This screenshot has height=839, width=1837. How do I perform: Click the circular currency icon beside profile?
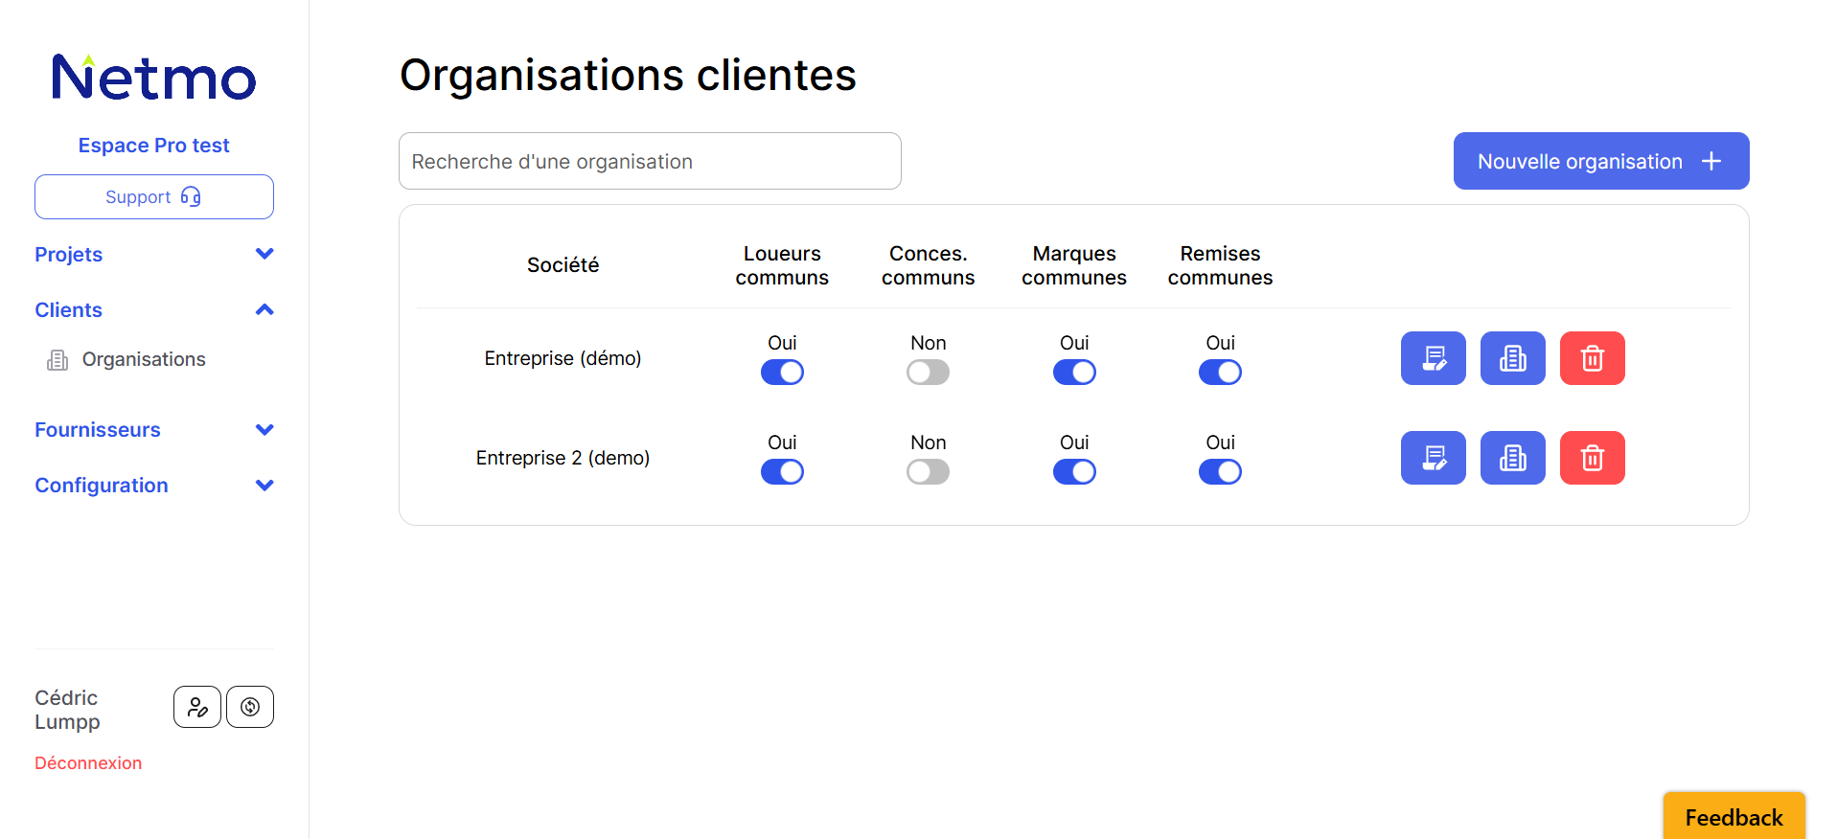250,707
